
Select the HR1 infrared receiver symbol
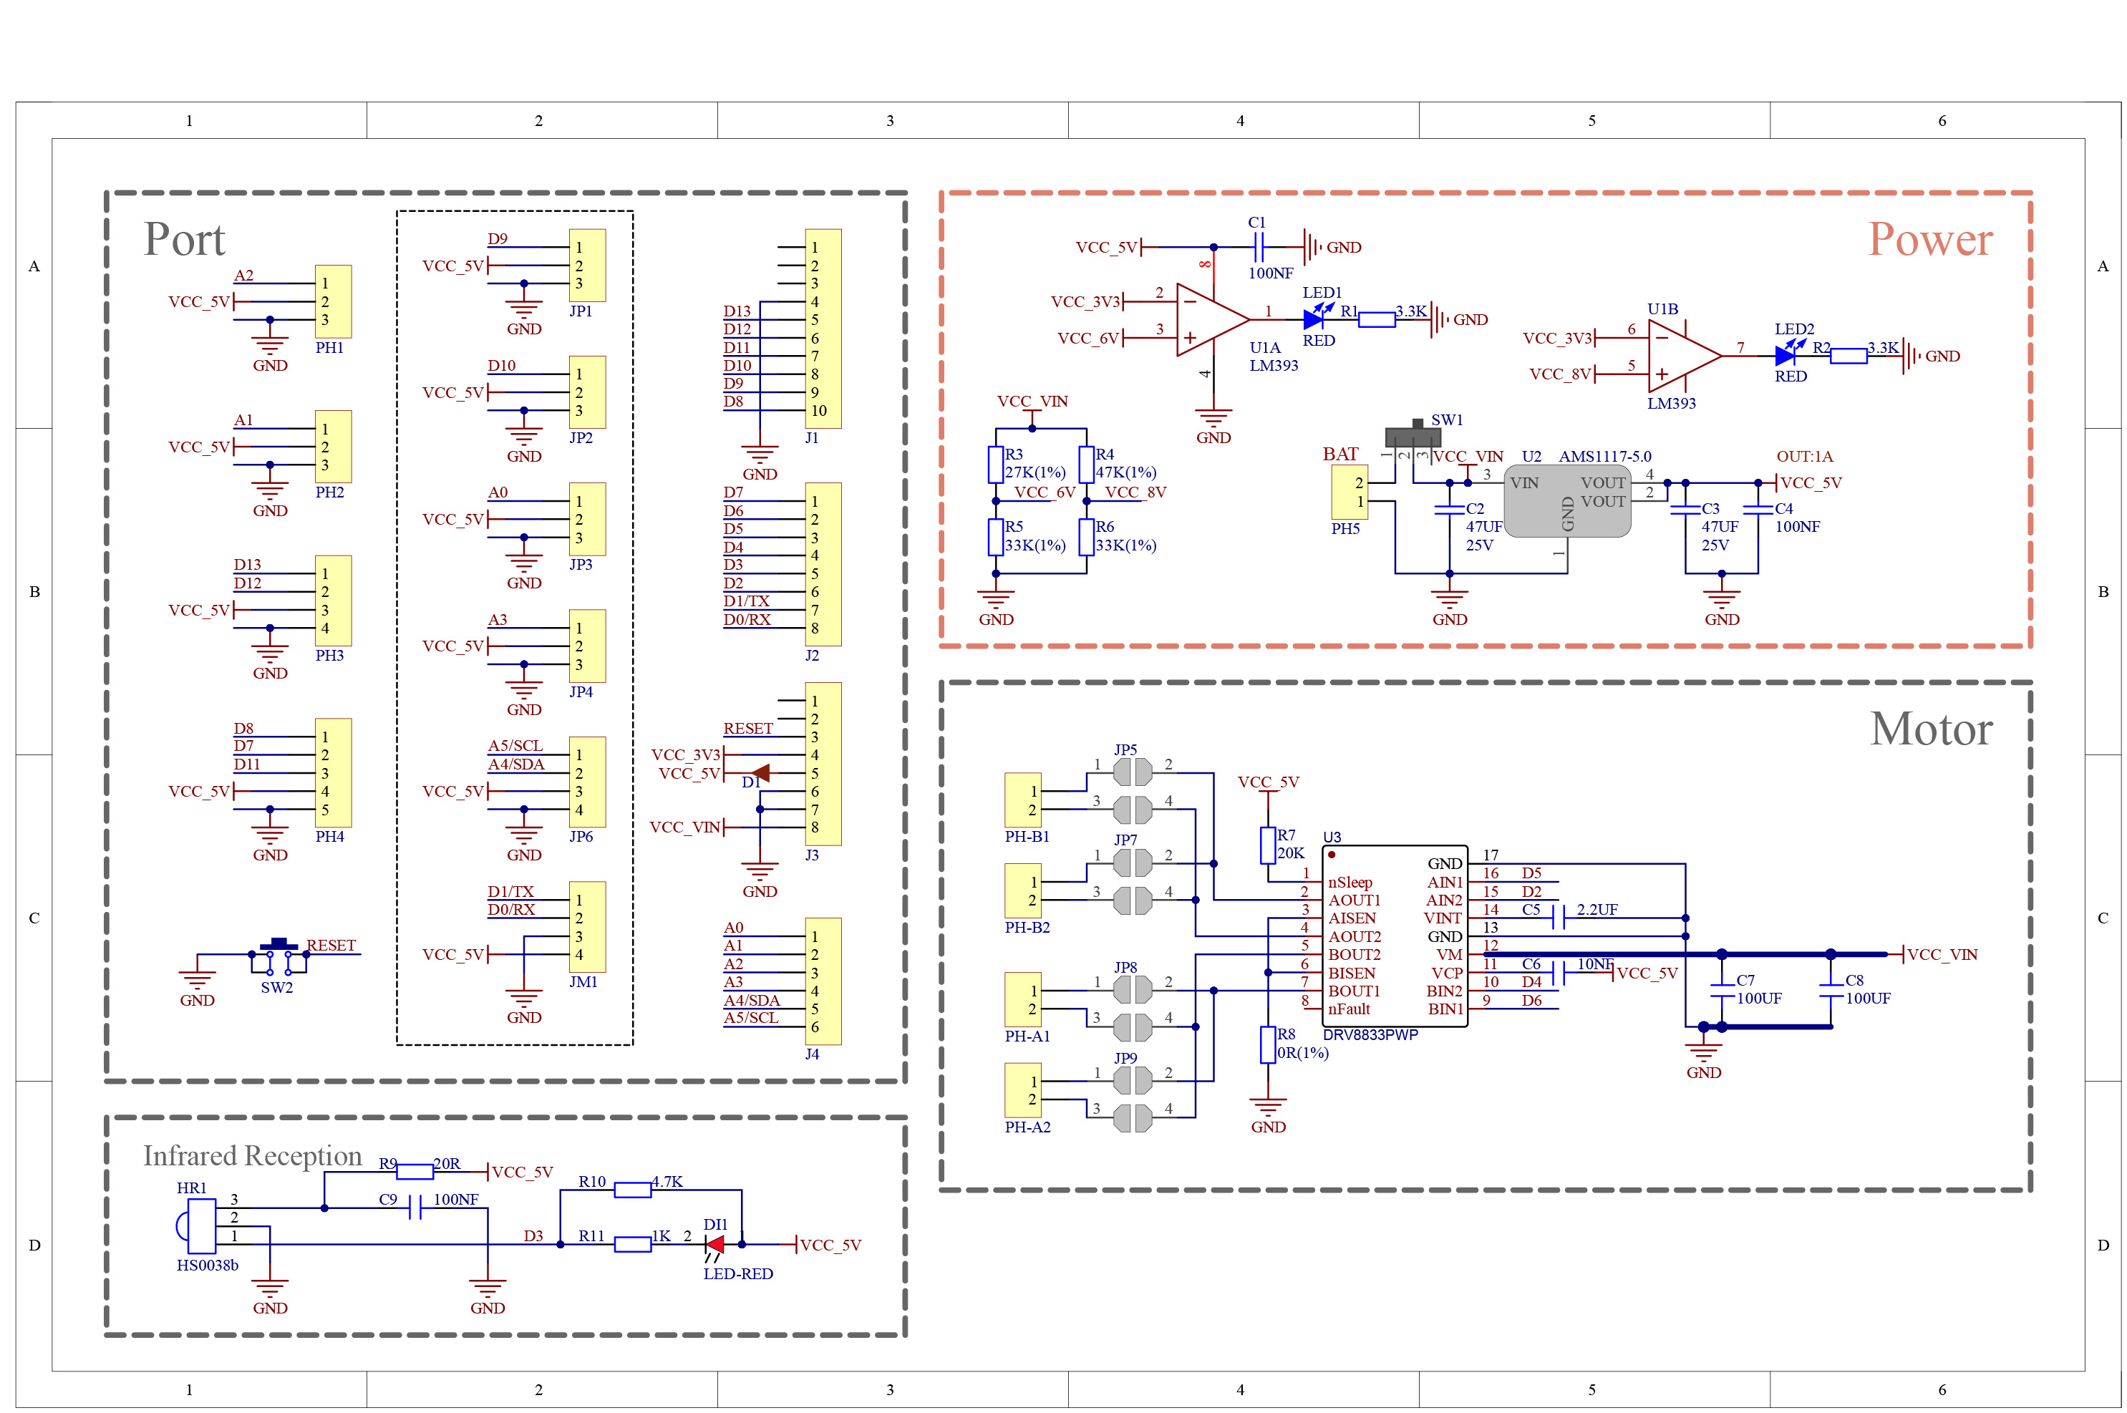(x=196, y=1225)
